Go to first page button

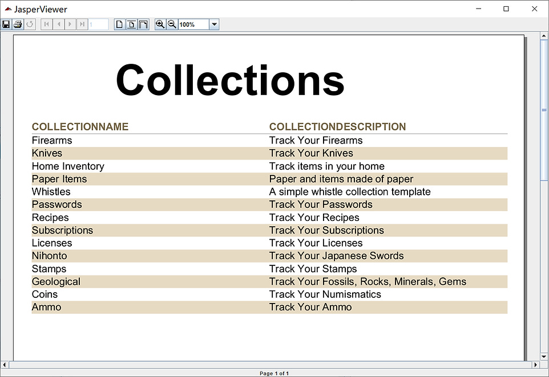pos(47,24)
